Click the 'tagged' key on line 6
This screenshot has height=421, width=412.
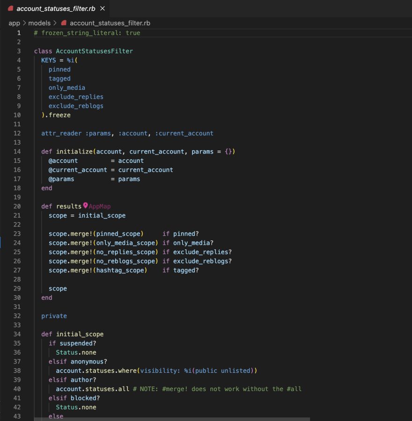coord(59,79)
